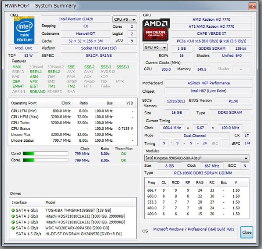Image resolution: width=262 pixels, height=249 pixels.
Task: Click the Prod. Unit button
Action: 23,48
